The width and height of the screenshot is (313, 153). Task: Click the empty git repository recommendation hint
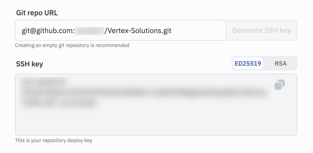pos(72,45)
